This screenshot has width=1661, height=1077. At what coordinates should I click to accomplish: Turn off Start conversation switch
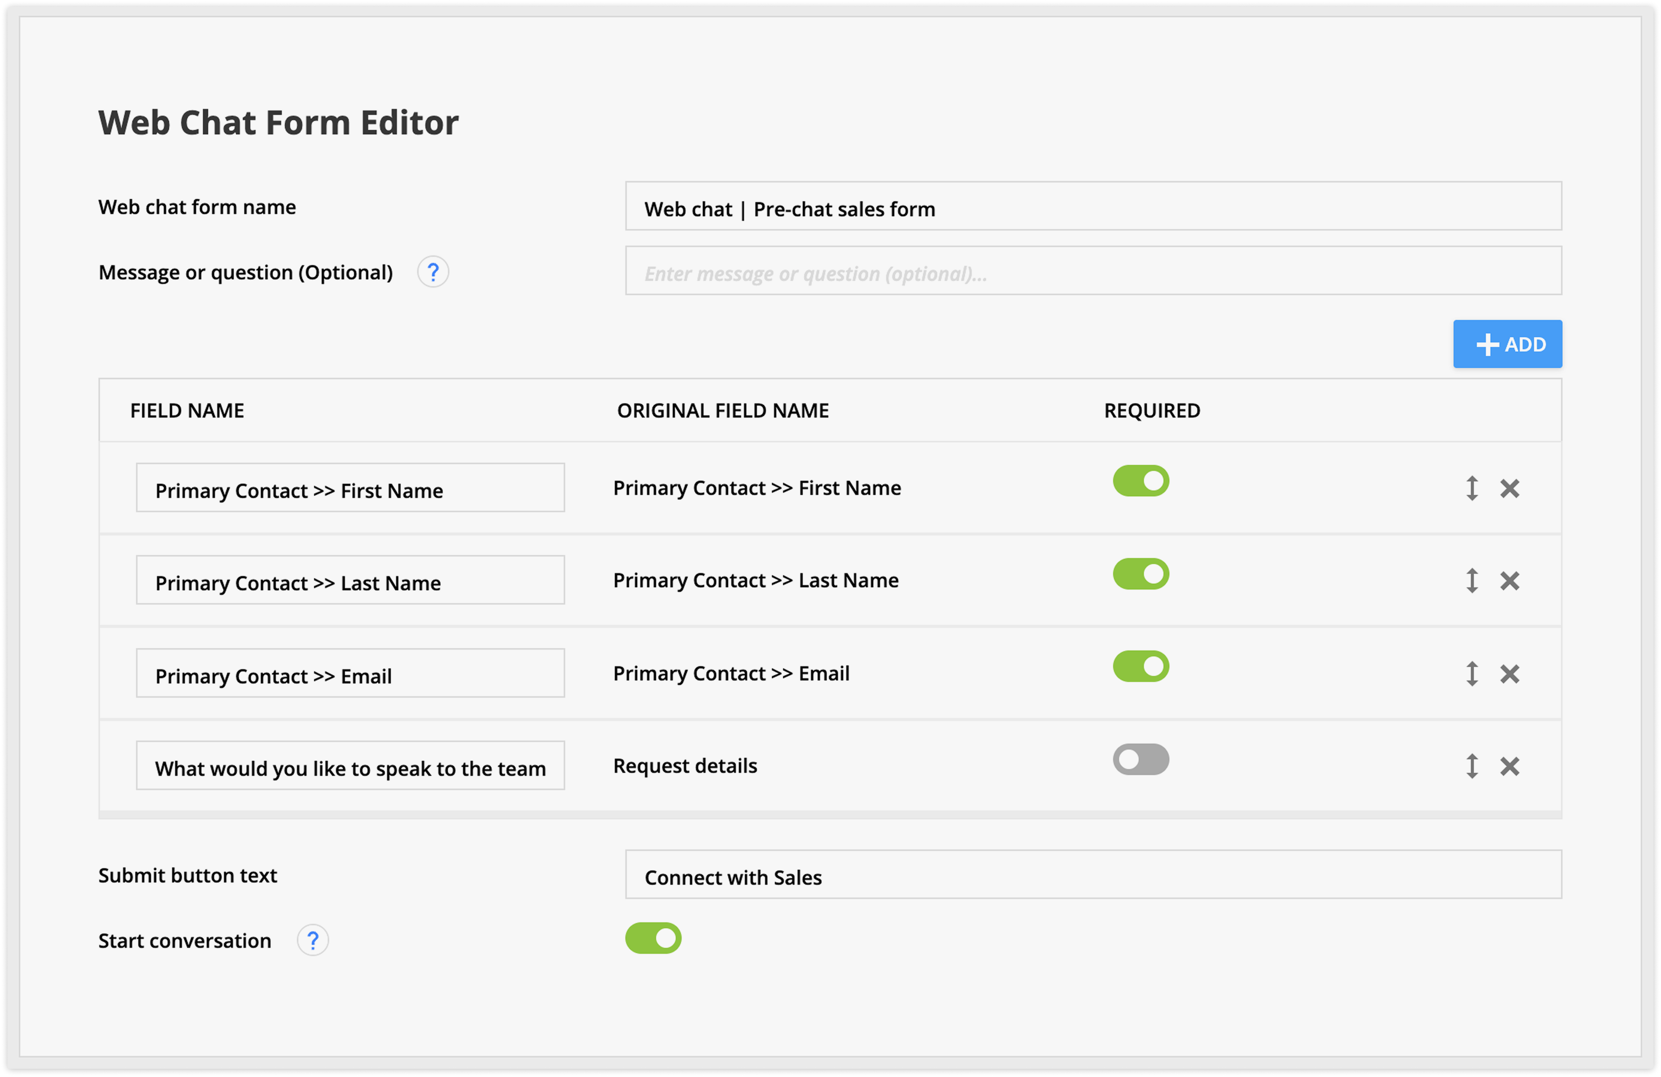[653, 938]
